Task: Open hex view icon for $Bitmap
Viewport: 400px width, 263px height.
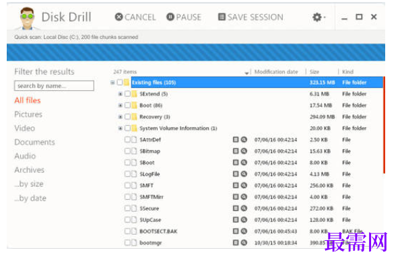Action: click(x=236, y=151)
